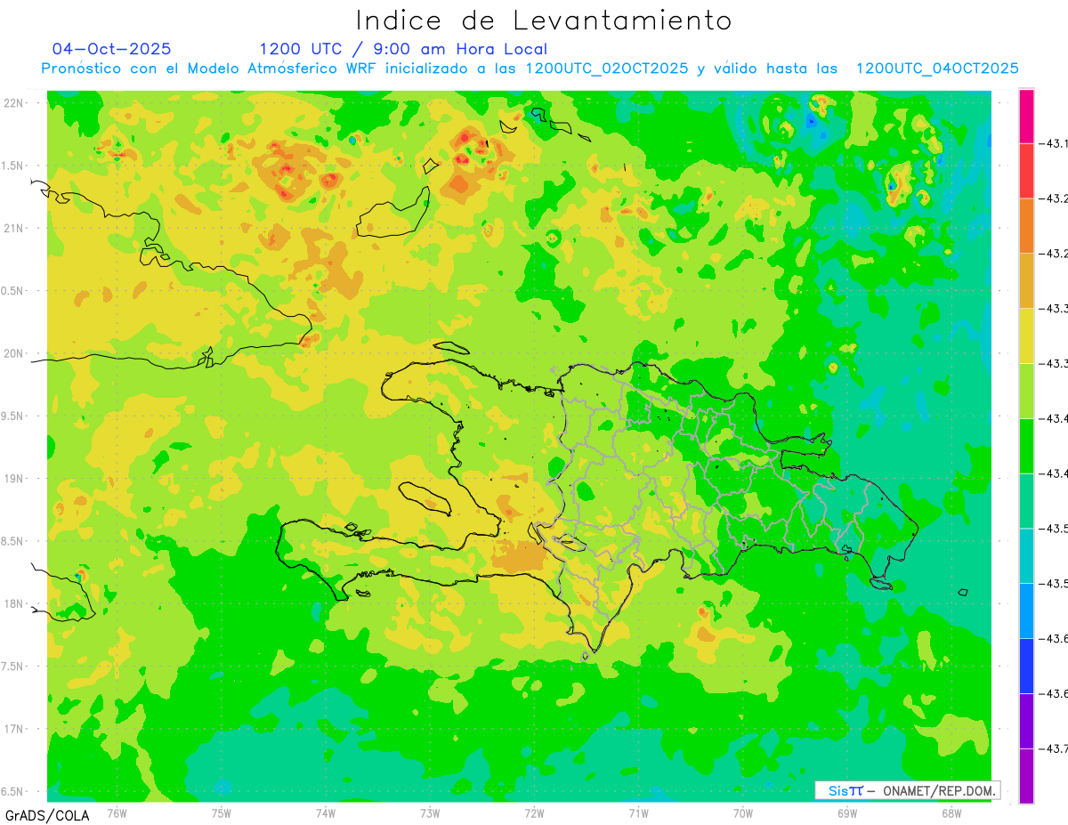The image size is (1068, 825).
Task: Select the red swatch in the legend
Action: (x=1026, y=171)
